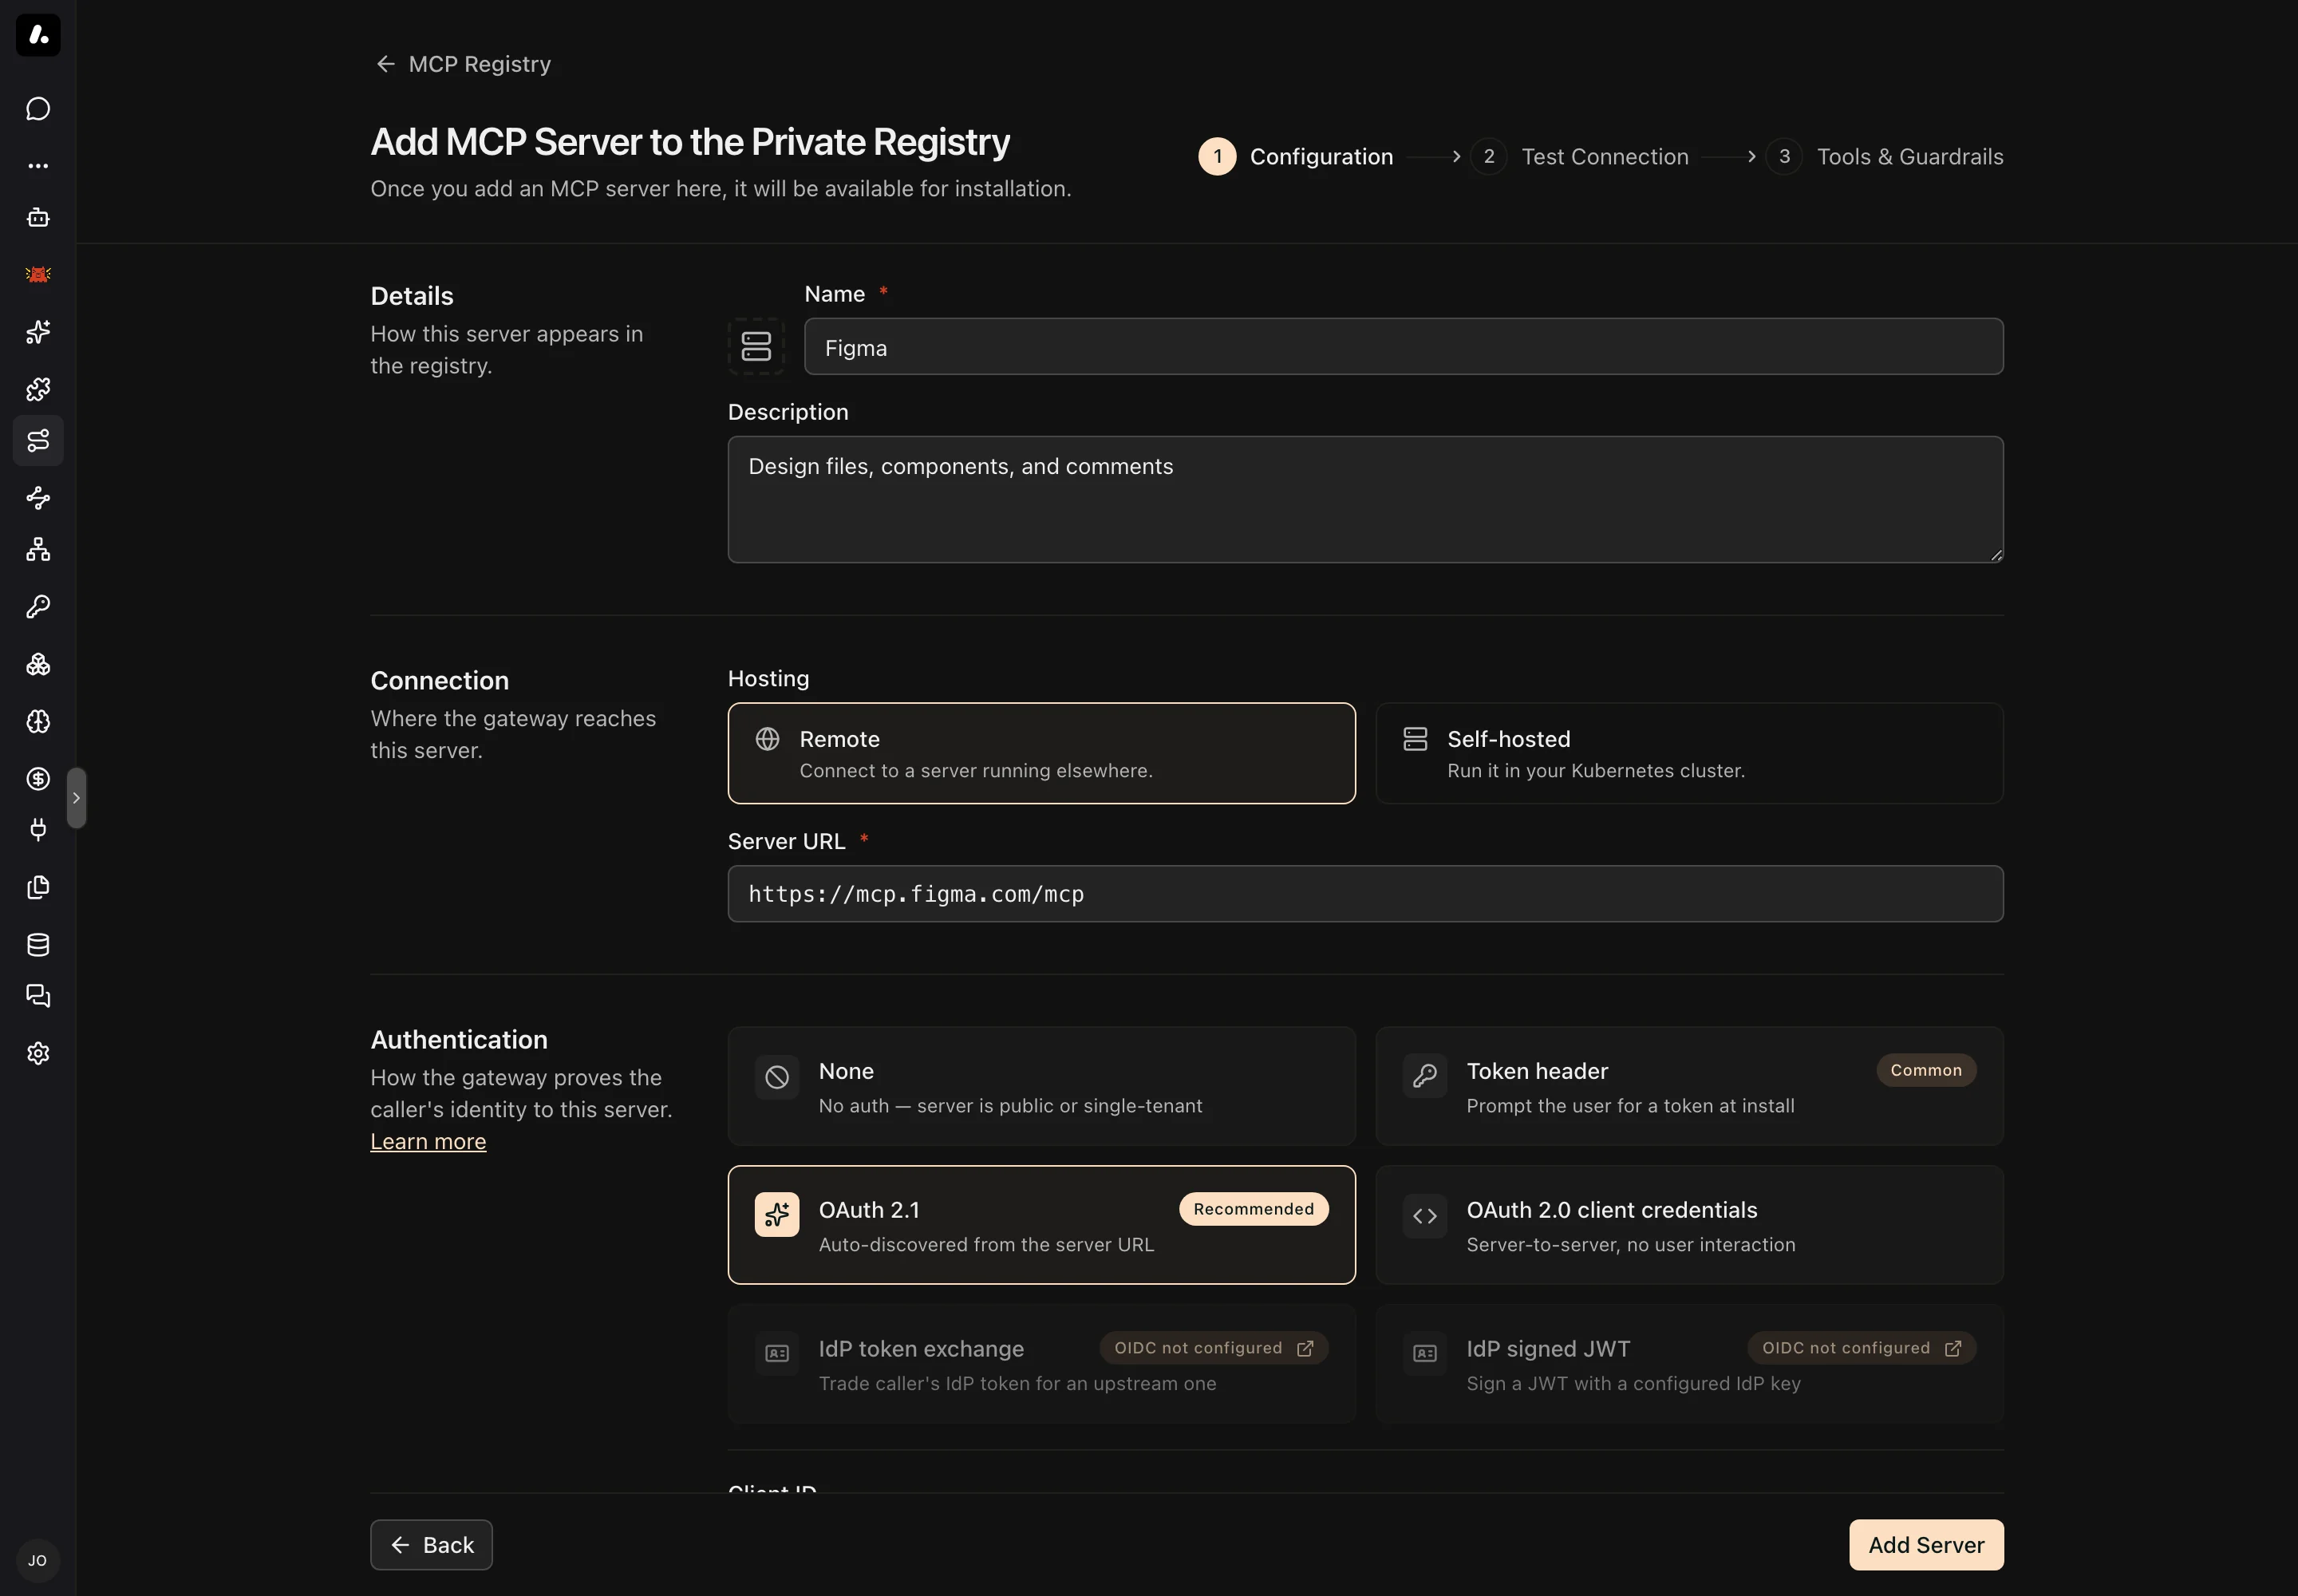Open the branching flow icon in sidebar
This screenshot has height=1596, width=2298.
click(38, 497)
